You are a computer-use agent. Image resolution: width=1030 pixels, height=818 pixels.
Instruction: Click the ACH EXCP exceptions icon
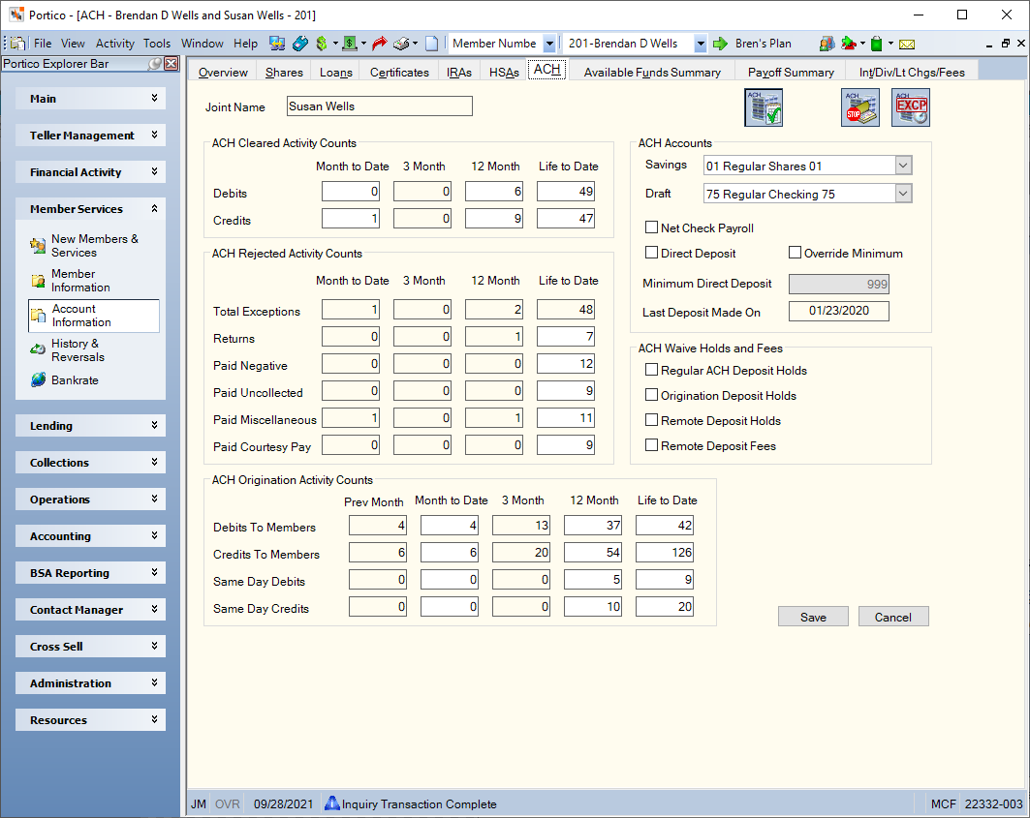(911, 107)
